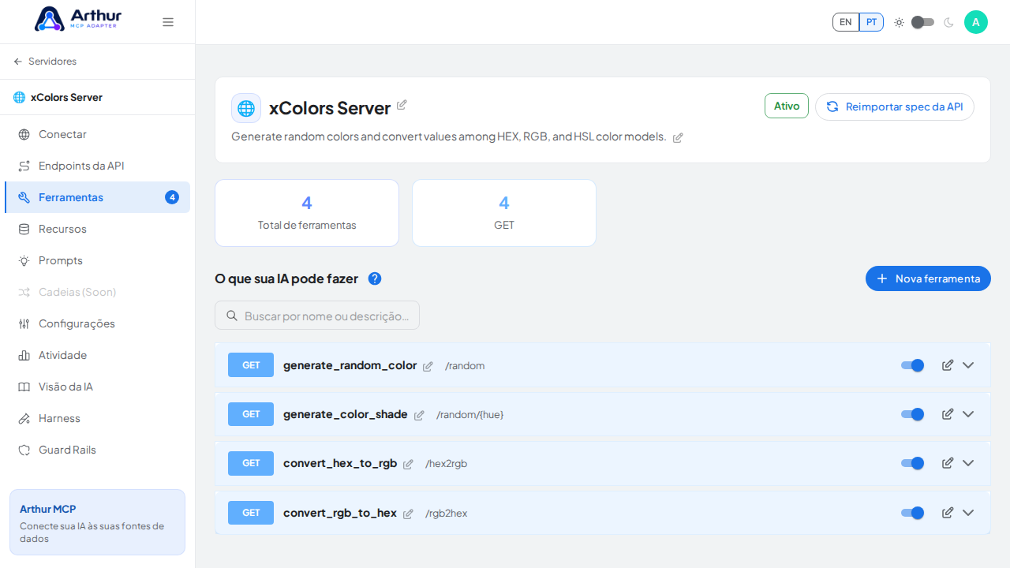Click the GET badge on generate_color_shade
The height and width of the screenshot is (568, 1010).
251,414
